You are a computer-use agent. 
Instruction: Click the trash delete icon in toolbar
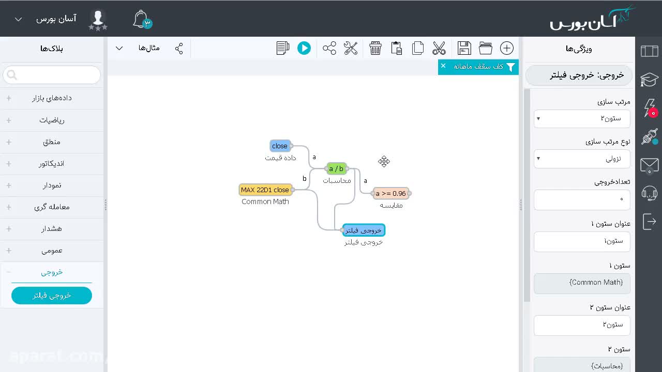click(x=375, y=48)
